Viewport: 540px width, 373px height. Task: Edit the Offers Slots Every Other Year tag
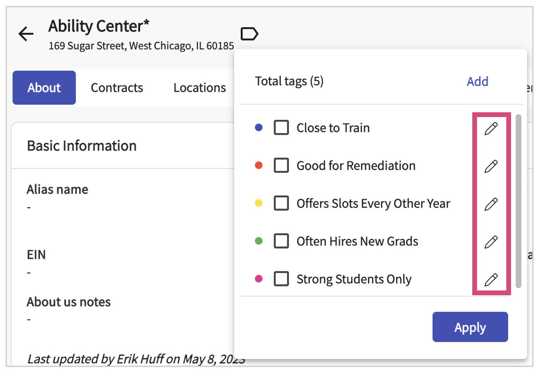pos(491,203)
